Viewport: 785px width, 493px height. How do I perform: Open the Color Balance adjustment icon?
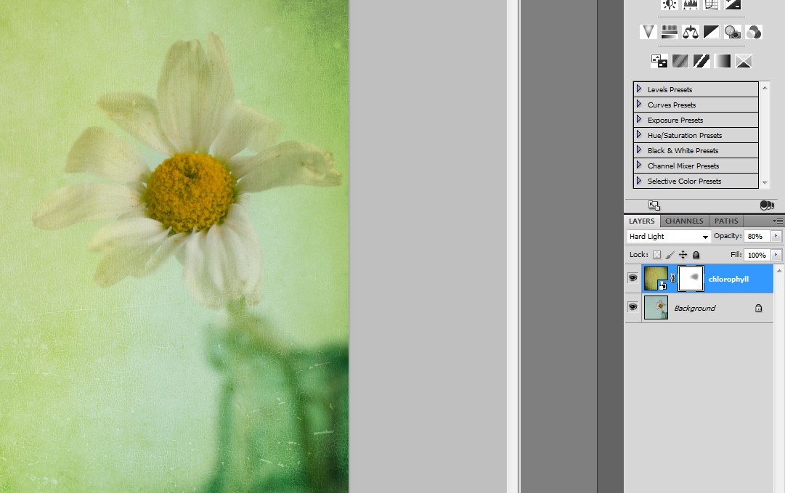pyautogui.click(x=690, y=31)
